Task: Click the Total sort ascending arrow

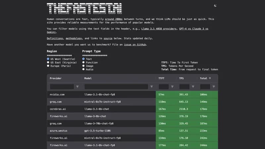Action: pyautogui.click(x=210, y=78)
